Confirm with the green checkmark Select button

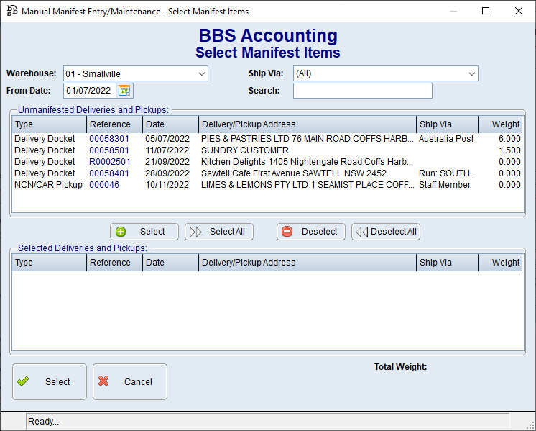[x=49, y=382]
